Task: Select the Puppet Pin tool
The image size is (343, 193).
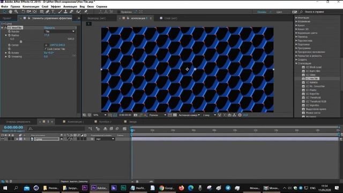Action: click(86, 12)
